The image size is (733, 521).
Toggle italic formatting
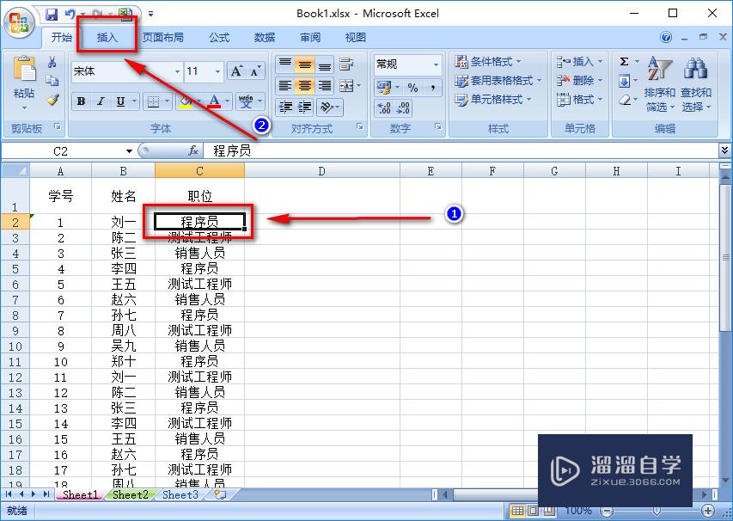(x=100, y=101)
